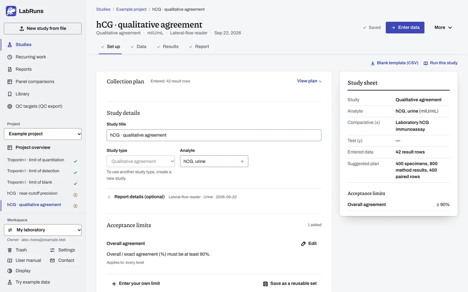Open QC targets target icon
This screenshot has height=292, width=468.
[10, 106]
